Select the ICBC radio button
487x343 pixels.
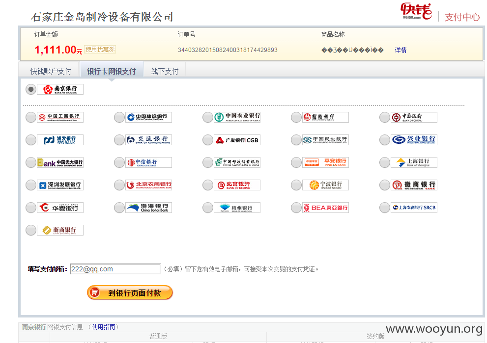(x=31, y=117)
